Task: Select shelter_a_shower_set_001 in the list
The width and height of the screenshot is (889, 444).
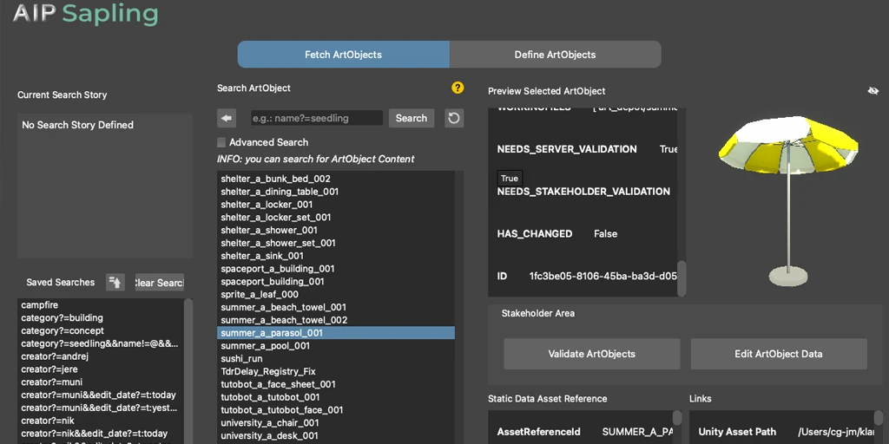Action: pyautogui.click(x=336, y=243)
